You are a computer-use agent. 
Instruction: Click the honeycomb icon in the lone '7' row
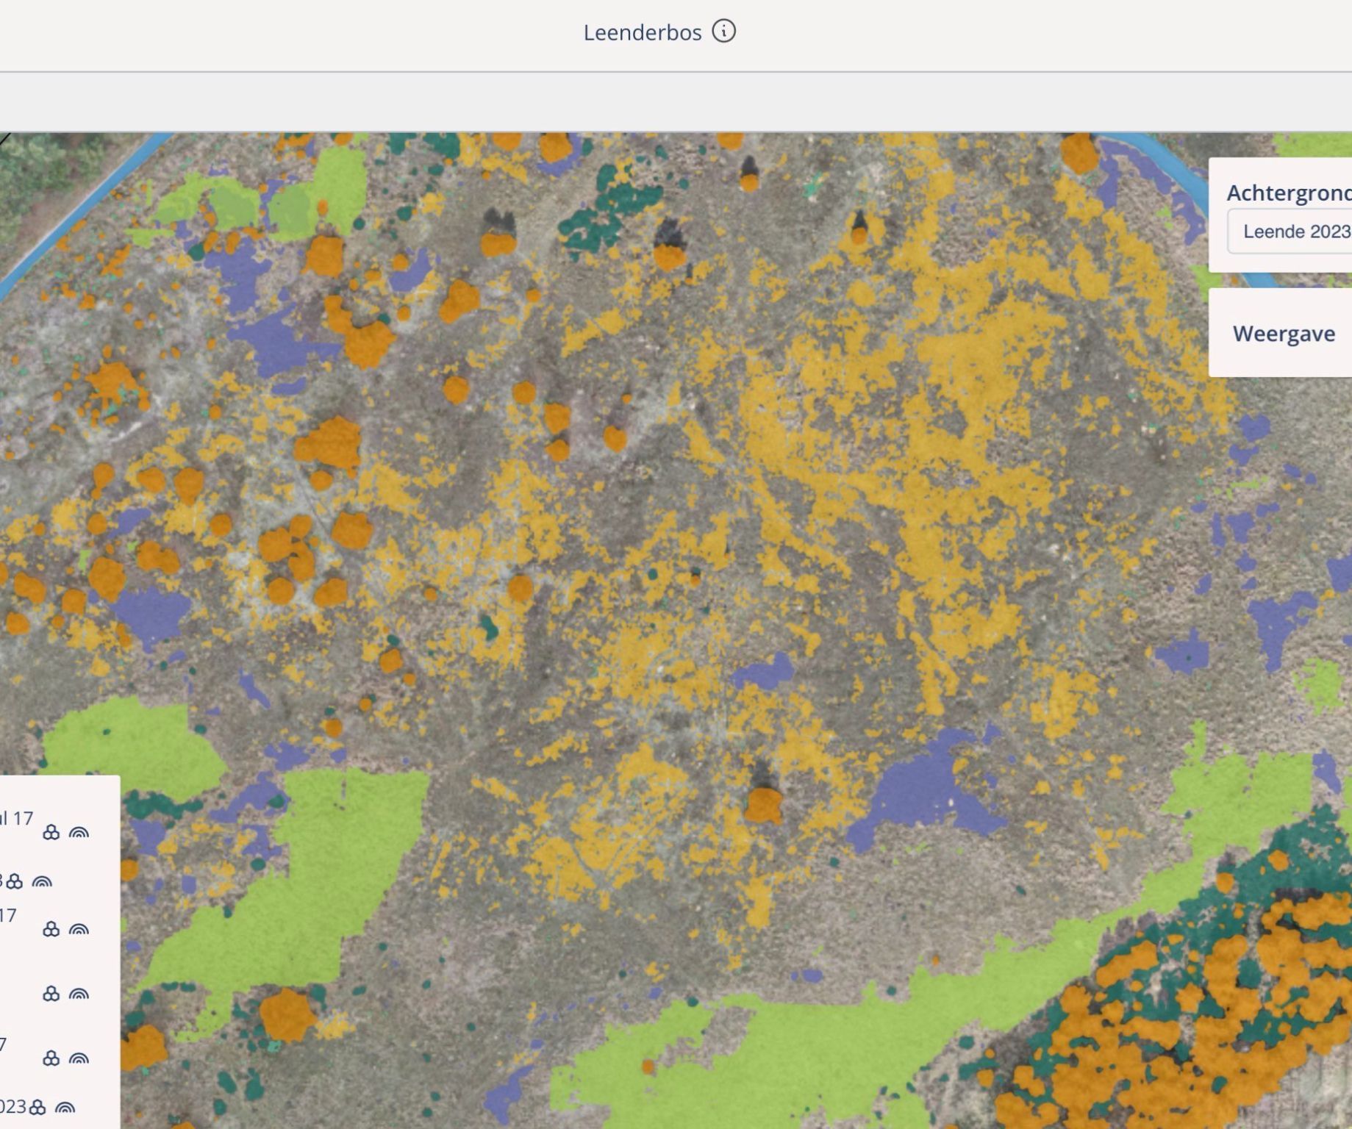pos(51,1058)
